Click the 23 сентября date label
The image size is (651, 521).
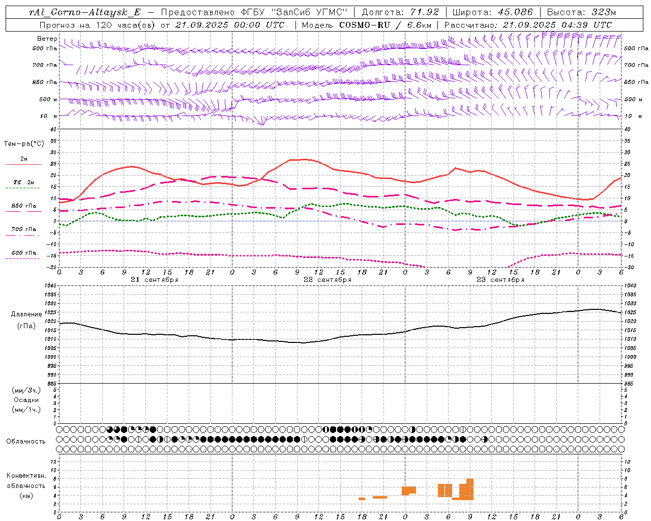pyautogui.click(x=500, y=280)
